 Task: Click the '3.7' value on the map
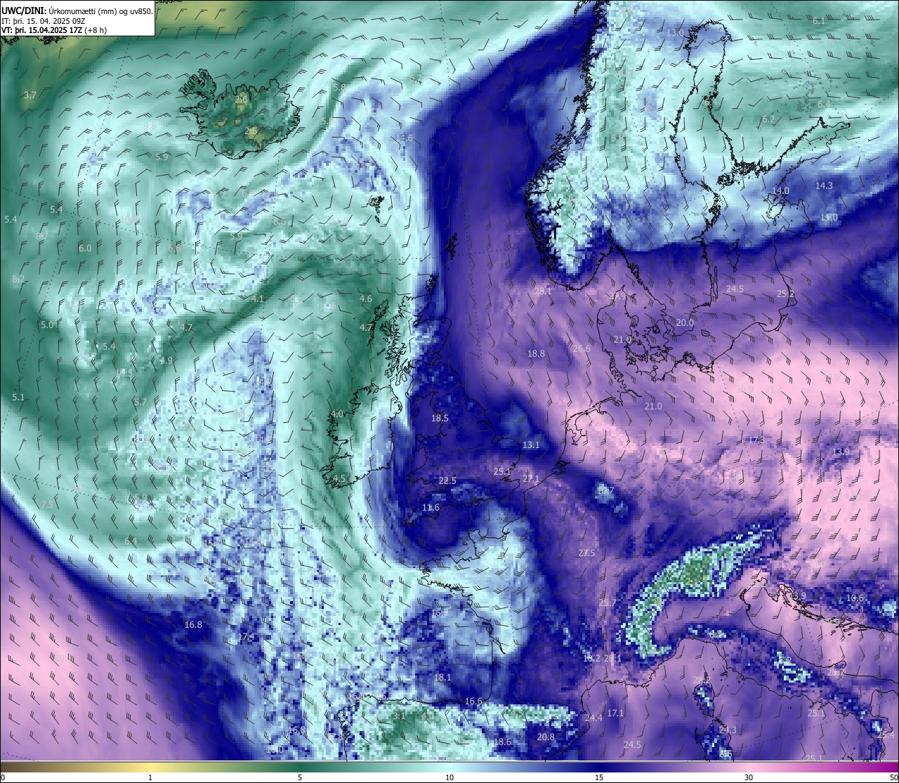tap(30, 95)
